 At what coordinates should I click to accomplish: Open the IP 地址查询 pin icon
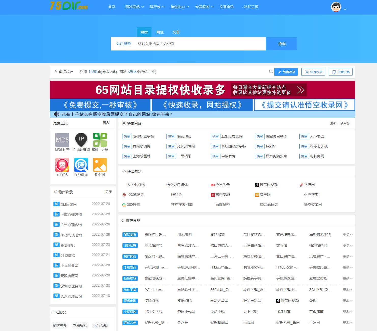click(x=81, y=140)
